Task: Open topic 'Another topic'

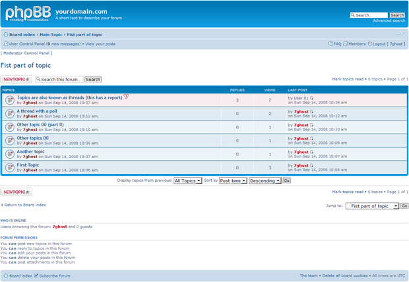Action: (x=30, y=152)
